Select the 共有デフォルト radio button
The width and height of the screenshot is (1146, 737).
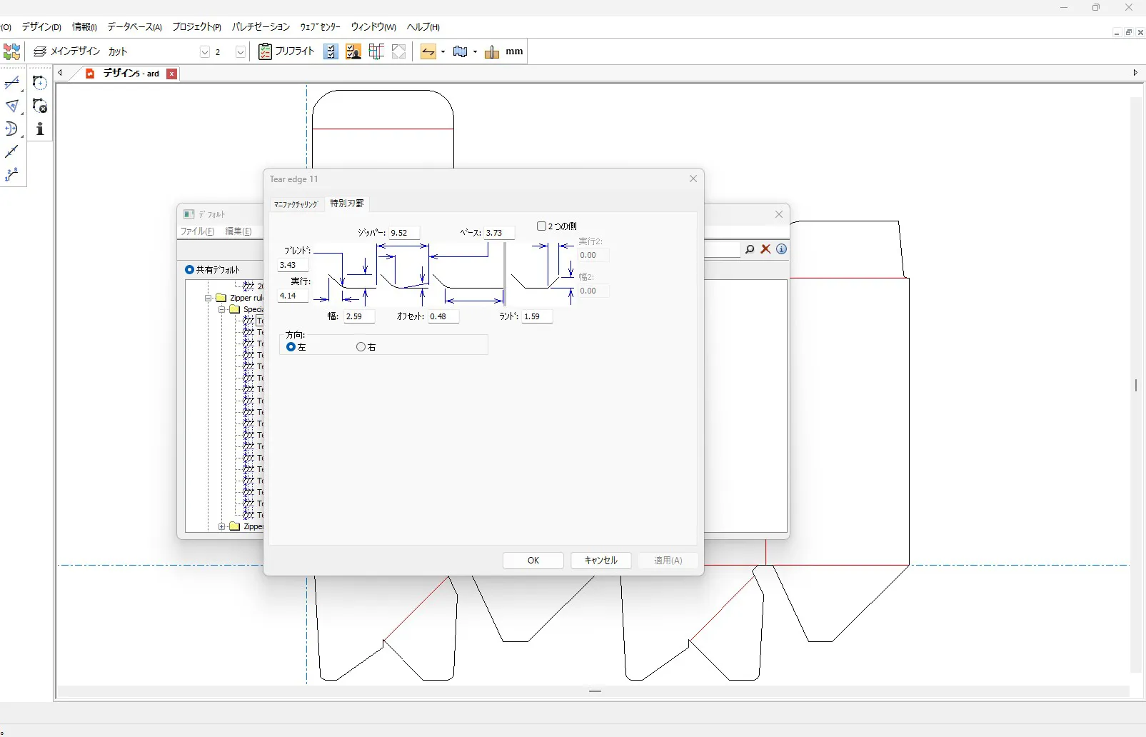pyautogui.click(x=189, y=269)
